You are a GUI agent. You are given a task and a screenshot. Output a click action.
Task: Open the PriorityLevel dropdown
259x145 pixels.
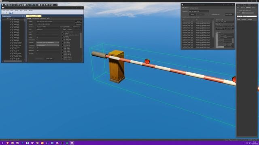tap(48, 45)
